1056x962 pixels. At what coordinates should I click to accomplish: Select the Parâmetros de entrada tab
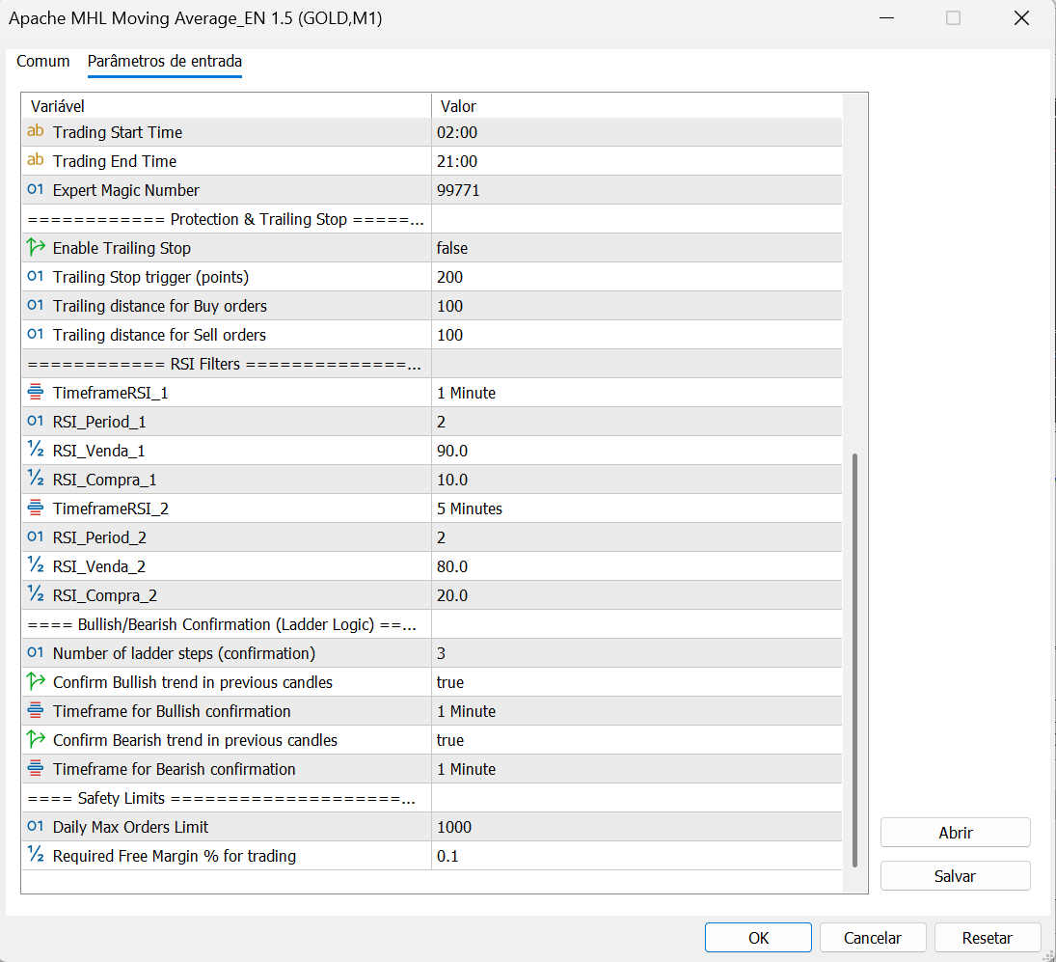[x=165, y=62]
